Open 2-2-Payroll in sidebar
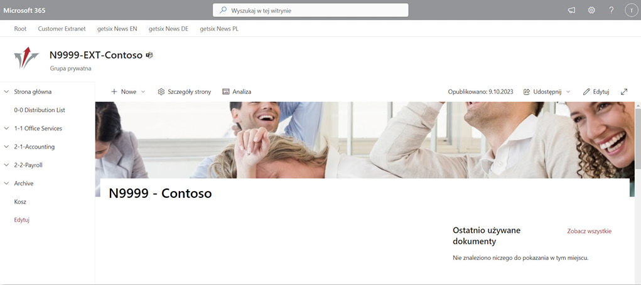The image size is (641, 285). [28, 165]
